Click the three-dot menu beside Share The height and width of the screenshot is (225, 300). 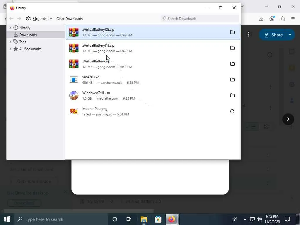click(x=248, y=35)
